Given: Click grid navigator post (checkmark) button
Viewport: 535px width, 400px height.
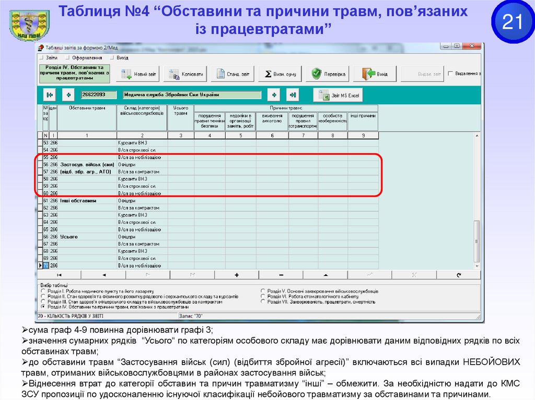Looking at the screenshot, I should (370, 275).
